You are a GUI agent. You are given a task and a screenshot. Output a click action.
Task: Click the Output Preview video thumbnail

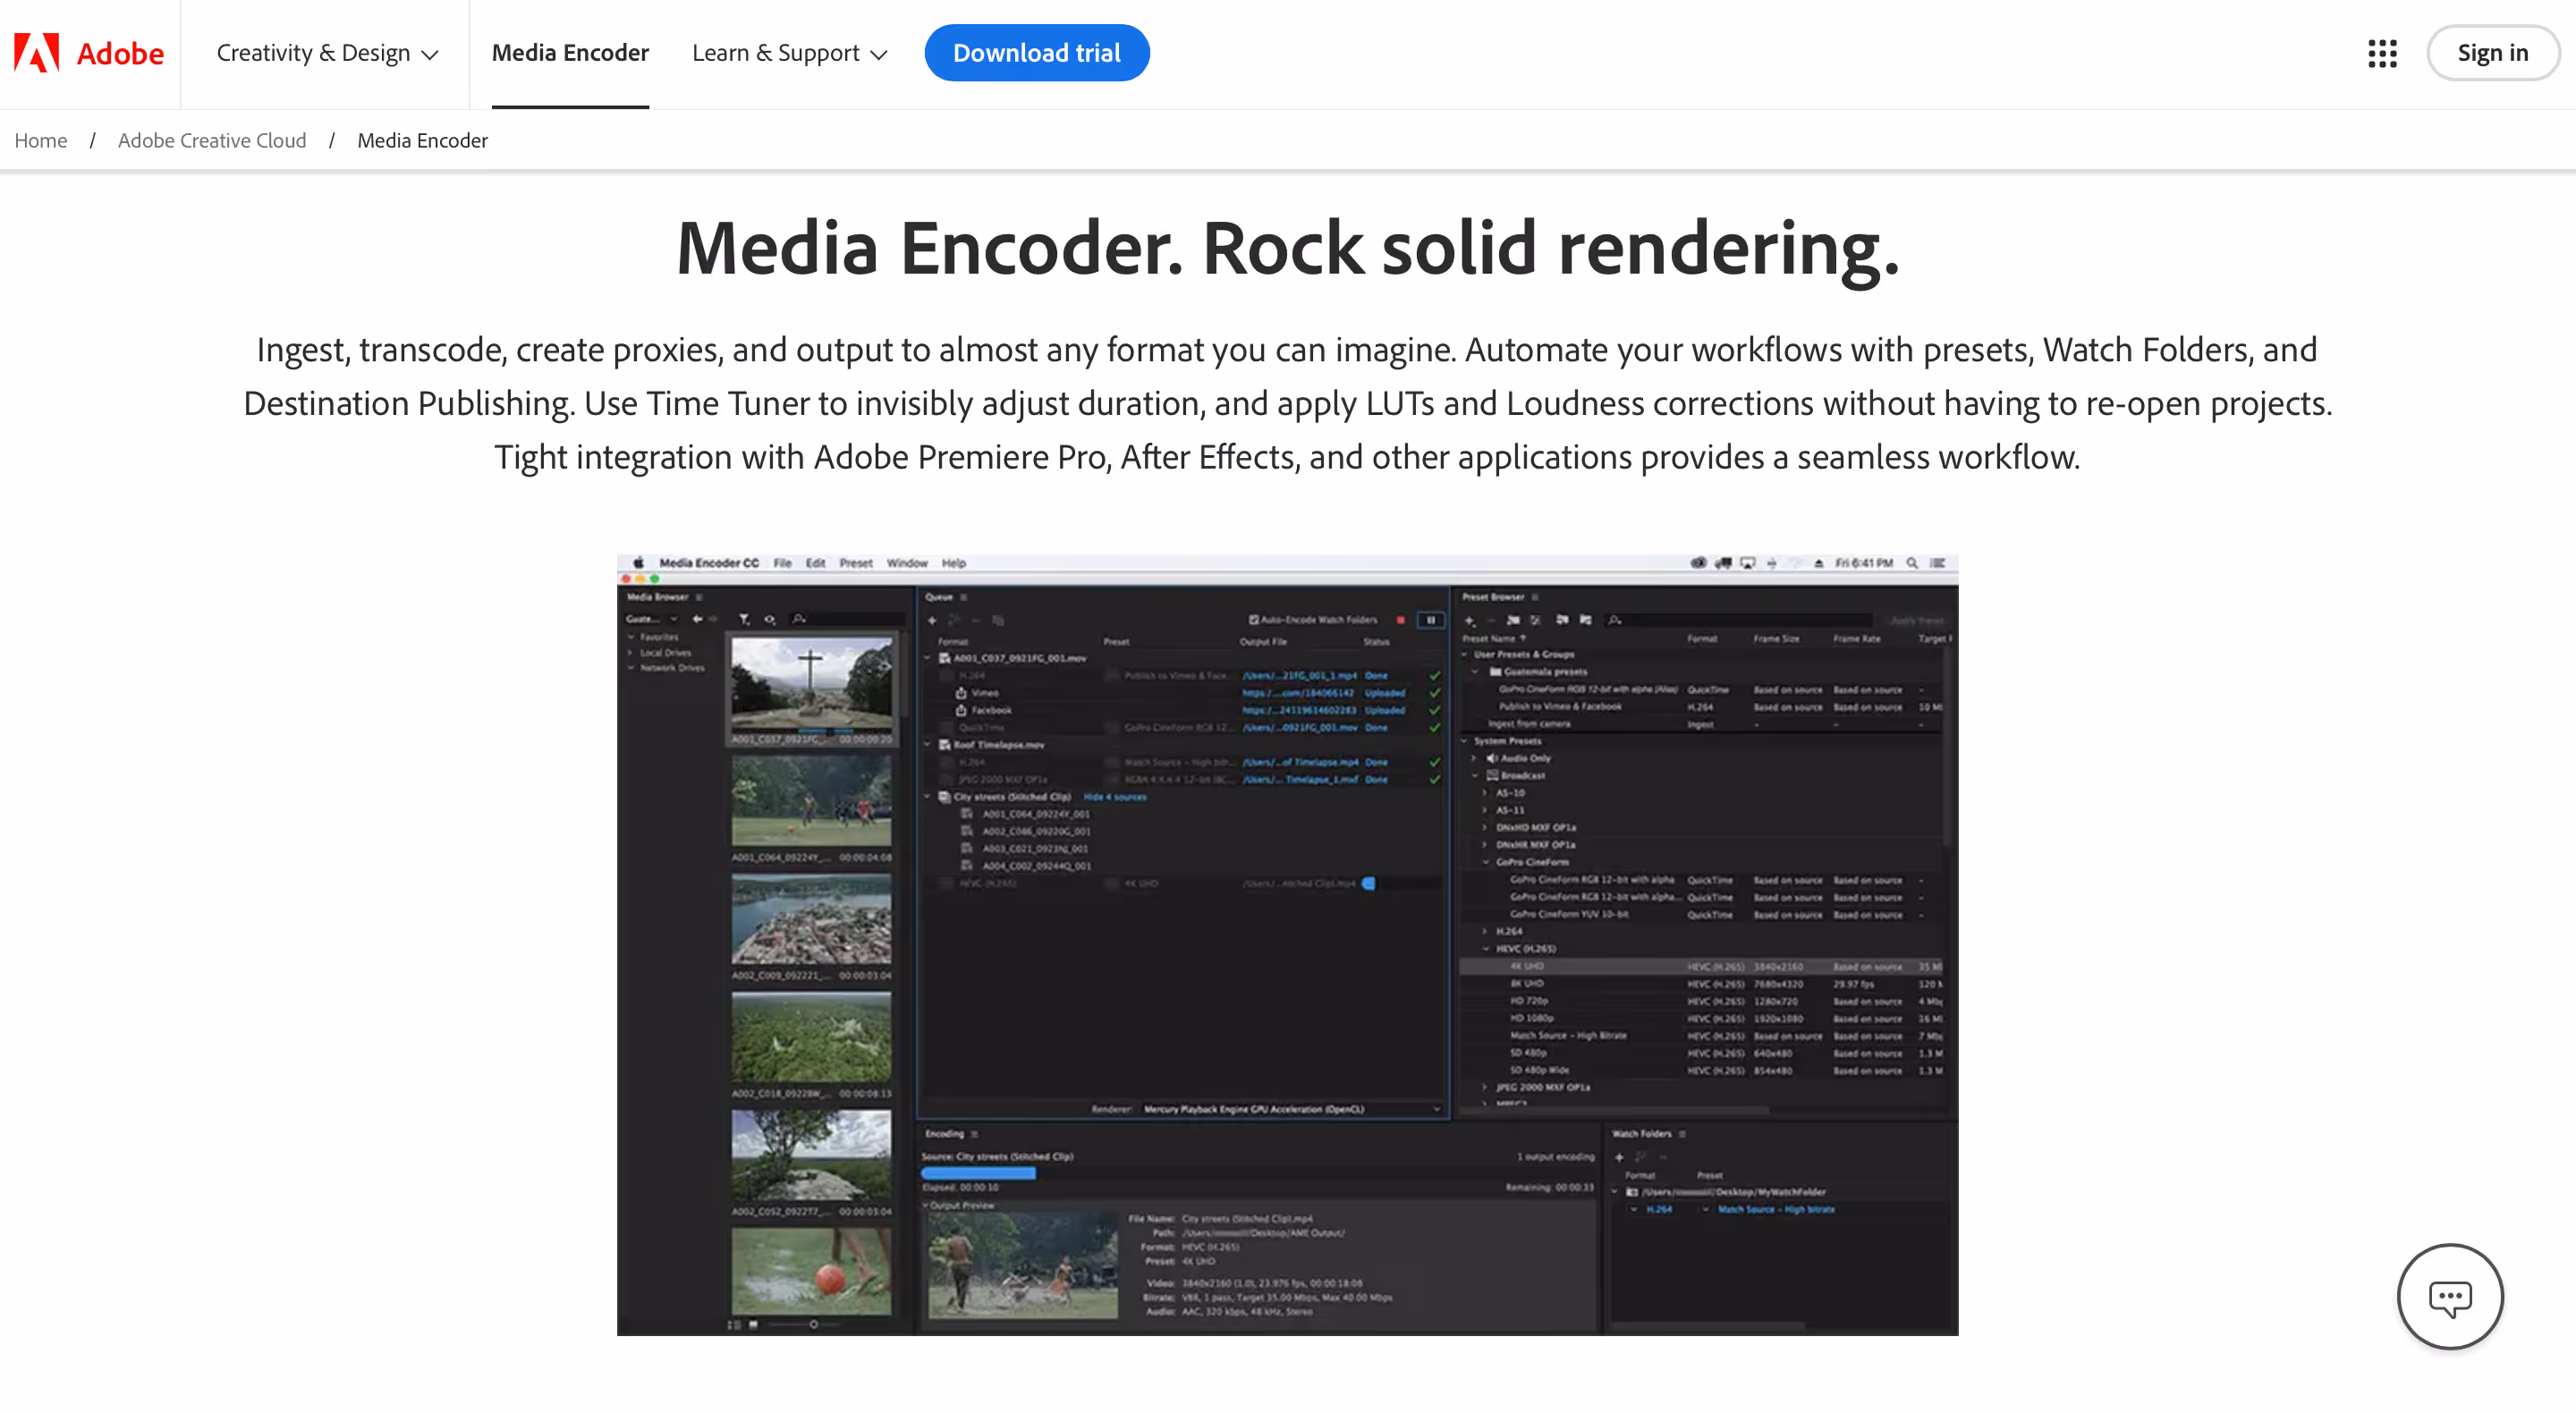click(x=1023, y=1266)
